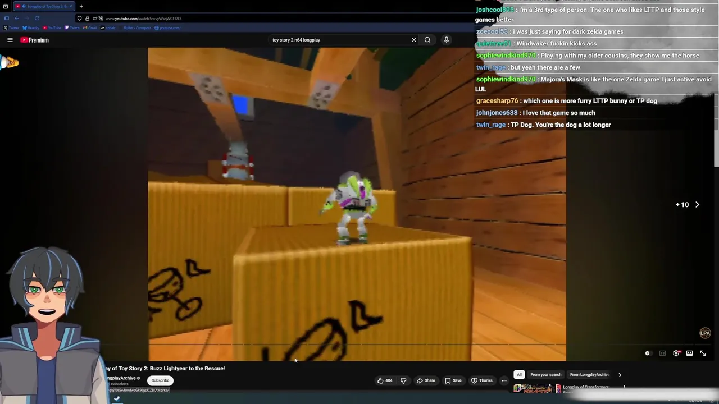Select the 'From your search' chip
The width and height of the screenshot is (719, 404).
[x=546, y=375]
